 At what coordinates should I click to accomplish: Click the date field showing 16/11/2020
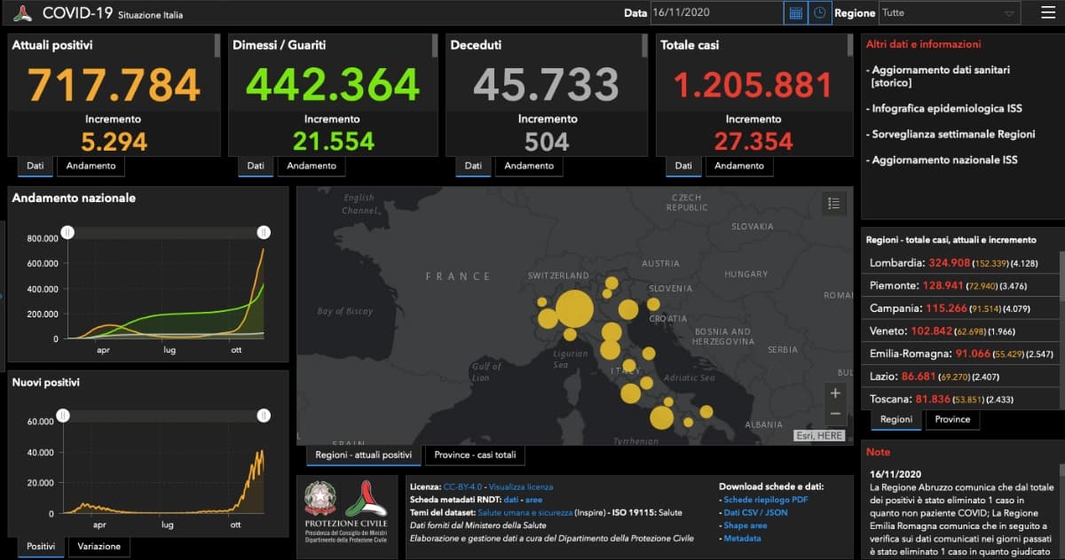tap(714, 13)
